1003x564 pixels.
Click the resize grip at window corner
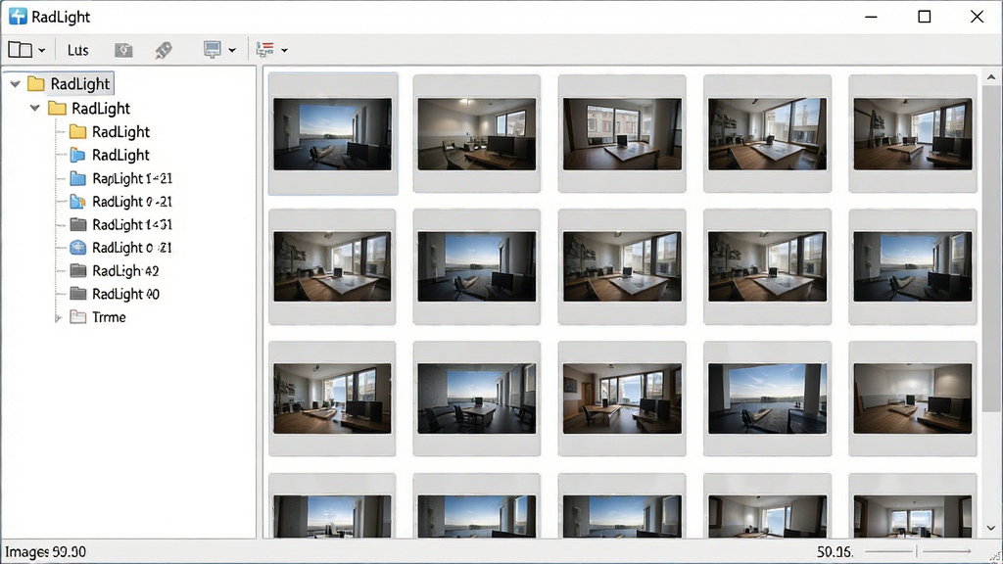(995, 556)
